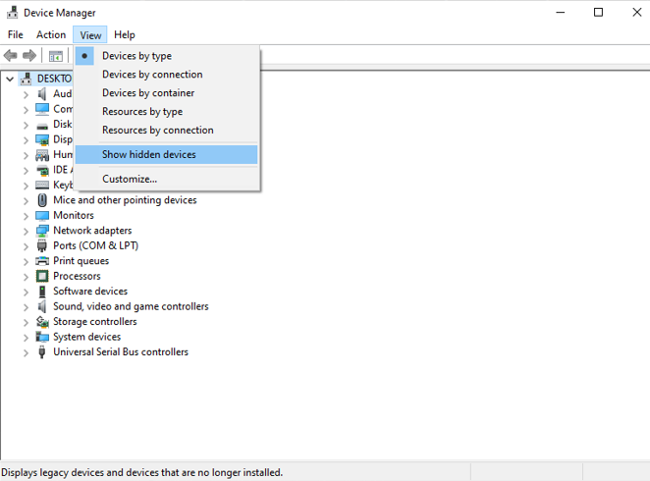Select the Software devices label
Viewport: 650px width, 481px height.
coord(90,292)
